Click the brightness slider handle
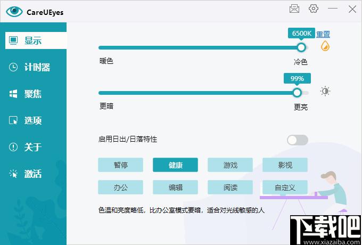 [297, 93]
